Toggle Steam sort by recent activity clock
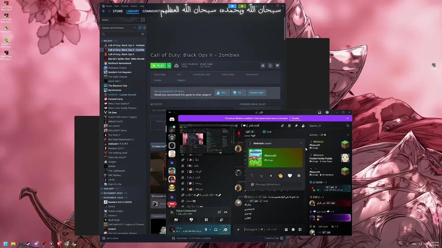This screenshot has height=248, width=442. point(140,28)
